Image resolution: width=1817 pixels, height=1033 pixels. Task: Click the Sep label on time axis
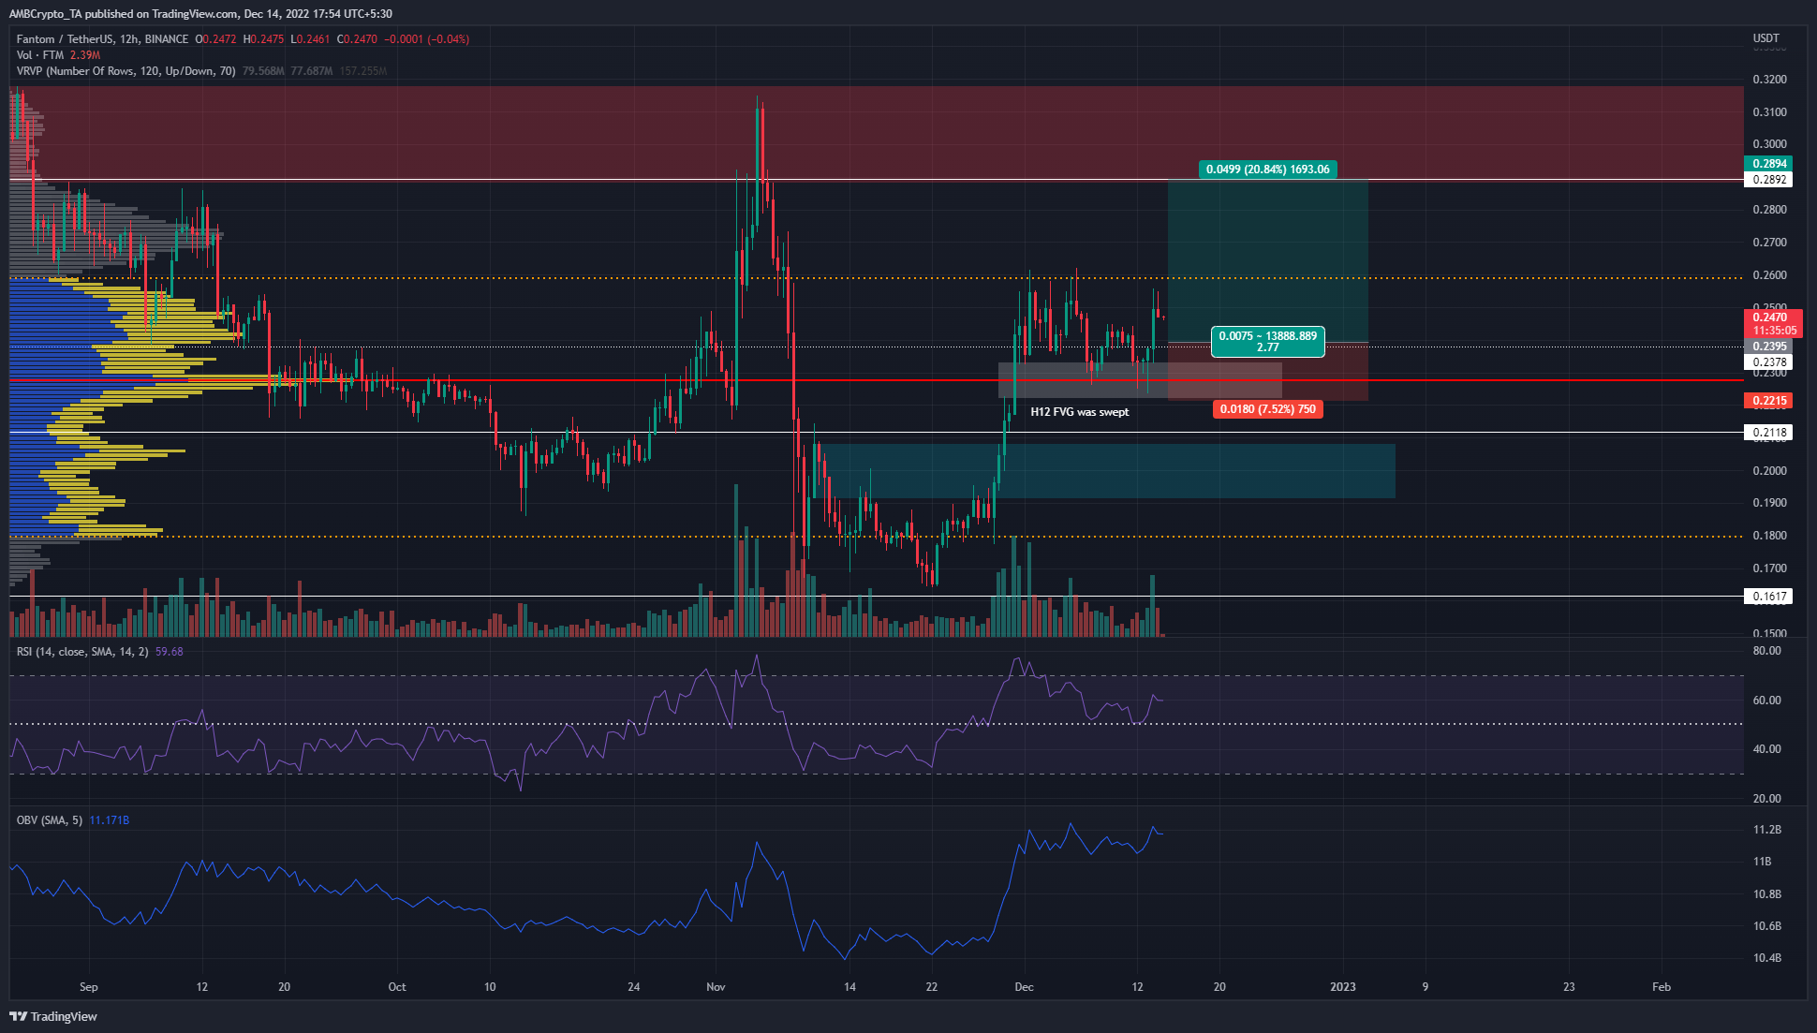pos(89,987)
